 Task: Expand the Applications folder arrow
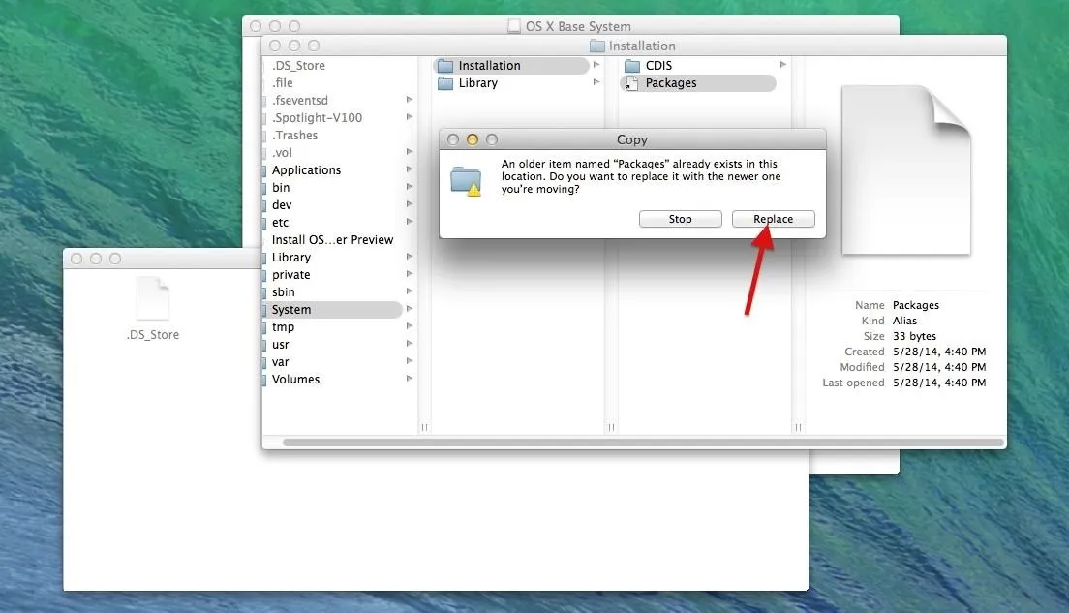tap(410, 169)
